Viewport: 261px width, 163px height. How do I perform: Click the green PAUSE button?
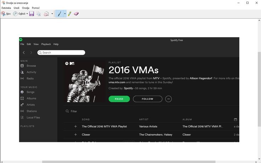119,99
